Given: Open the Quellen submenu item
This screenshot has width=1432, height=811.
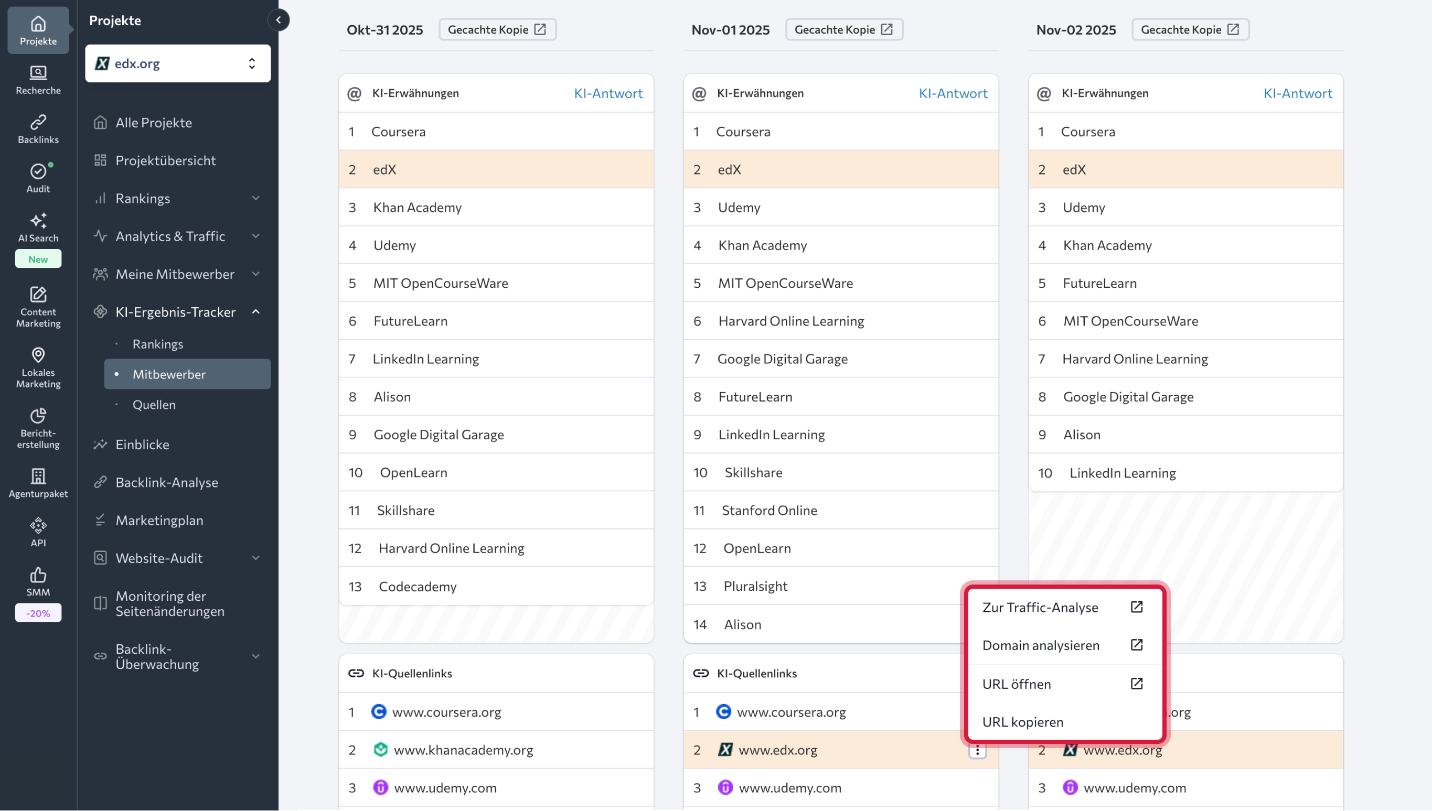Looking at the screenshot, I should coord(154,404).
